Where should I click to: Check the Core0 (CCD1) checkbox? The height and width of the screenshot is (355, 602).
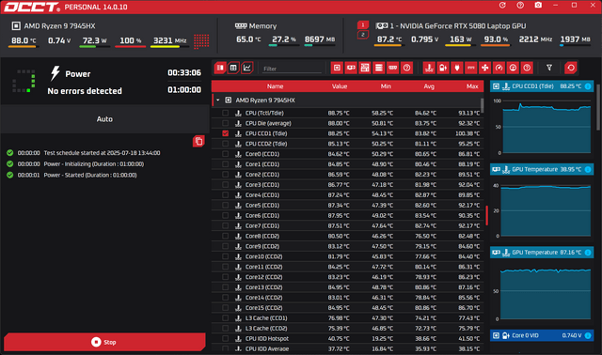tap(226, 154)
